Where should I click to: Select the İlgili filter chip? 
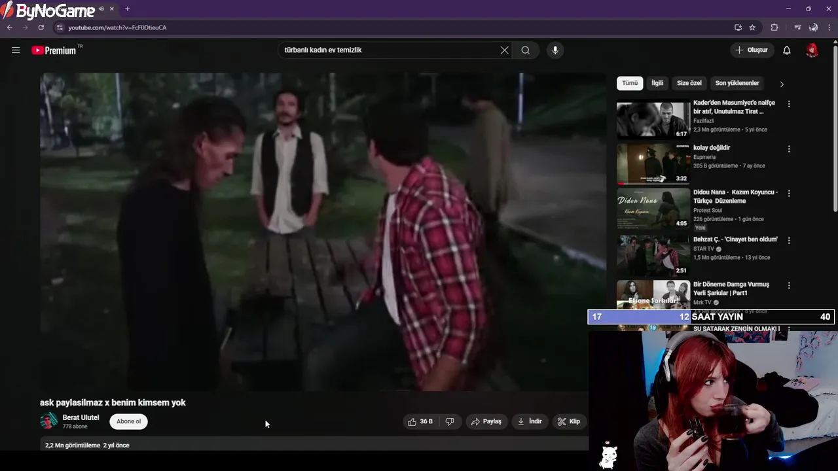click(657, 83)
